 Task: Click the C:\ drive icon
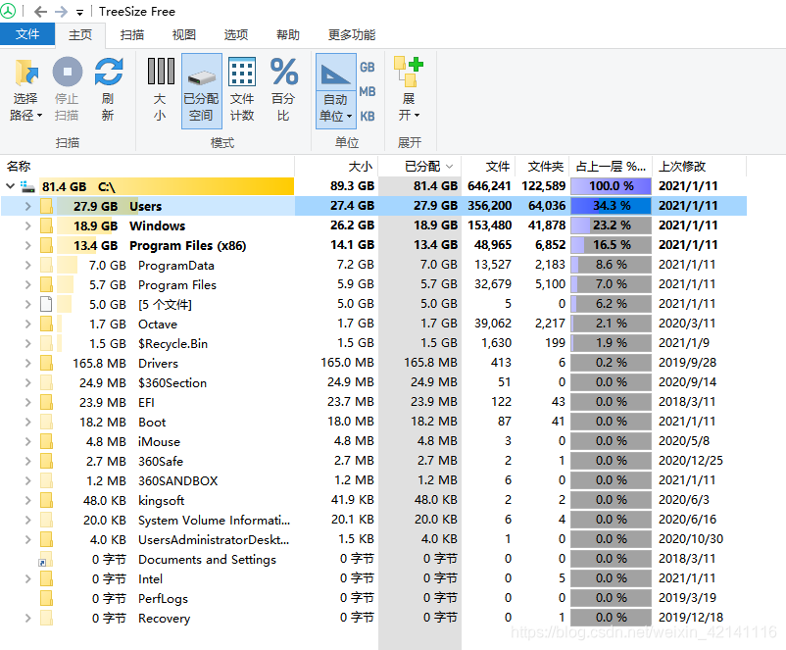(x=27, y=187)
